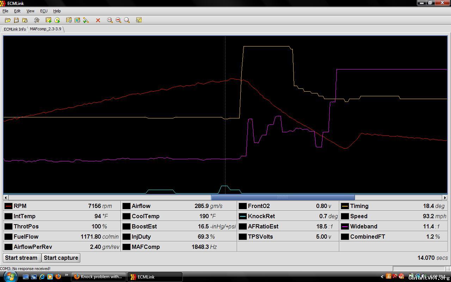The height and width of the screenshot is (282, 451).
Task: Click the magenta Wideband color swatch
Action: tap(345, 227)
